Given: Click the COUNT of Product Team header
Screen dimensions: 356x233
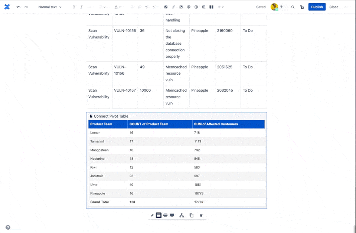Looking at the screenshot, I should click(x=160, y=124).
